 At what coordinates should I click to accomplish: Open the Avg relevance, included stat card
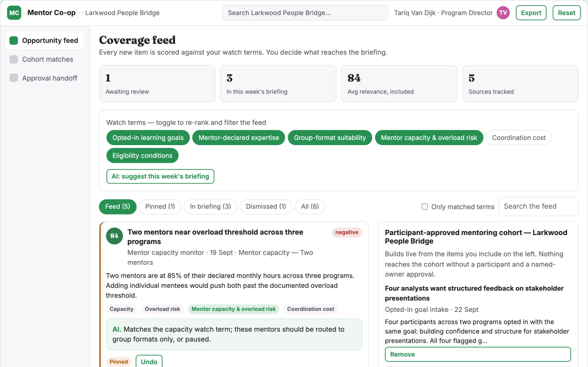399,84
